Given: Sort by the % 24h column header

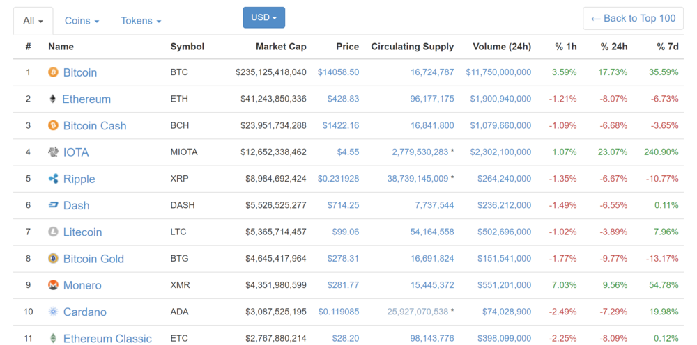Looking at the screenshot, I should coord(613,47).
